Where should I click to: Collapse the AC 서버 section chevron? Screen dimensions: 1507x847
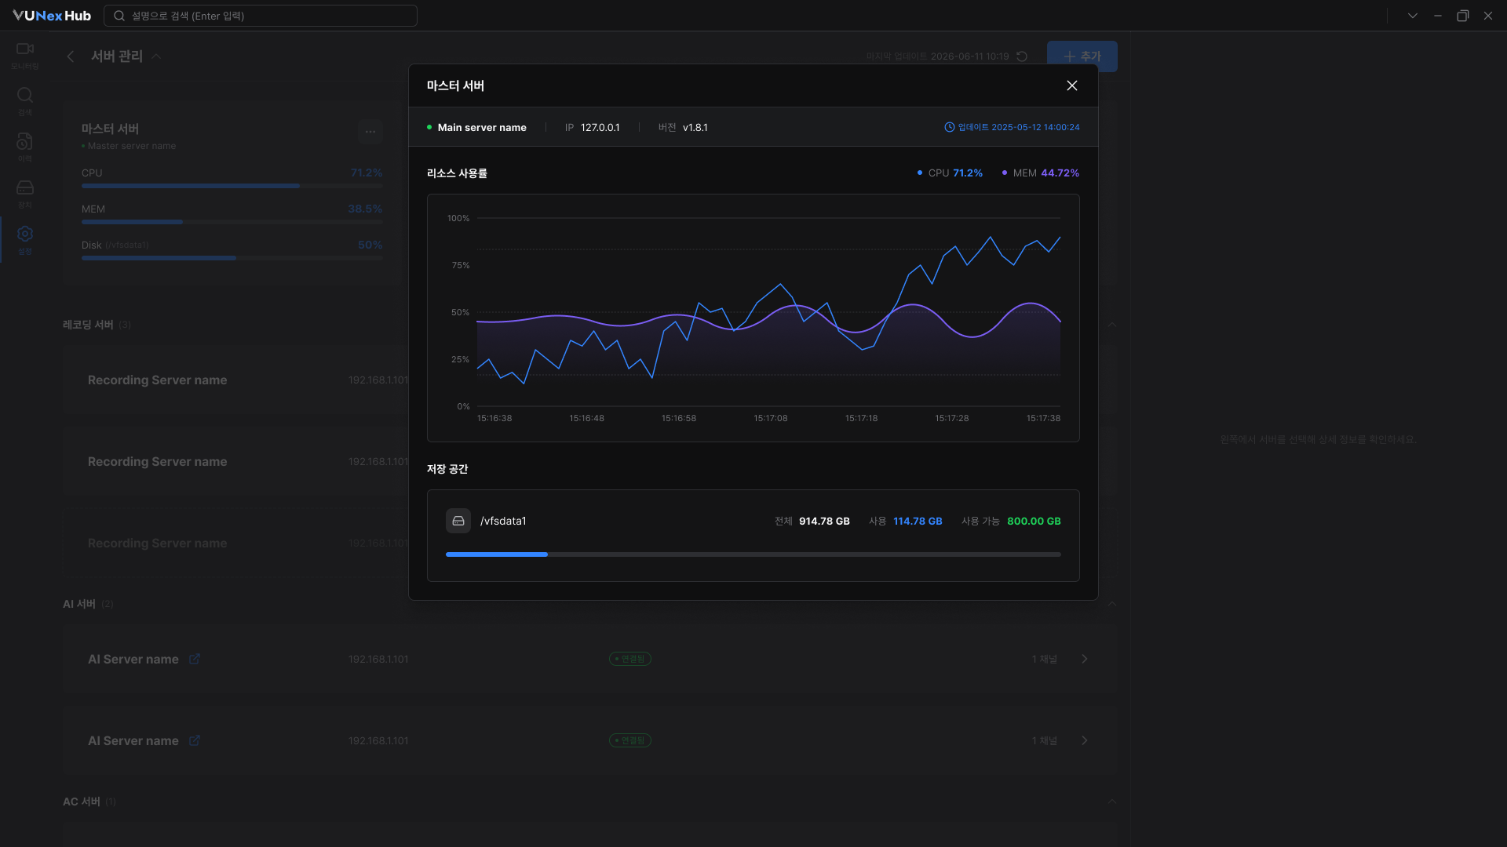tap(1111, 802)
